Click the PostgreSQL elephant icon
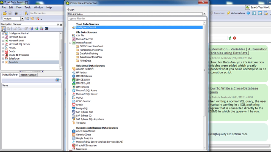The width and height of the screenshot is (271, 152). (74, 109)
